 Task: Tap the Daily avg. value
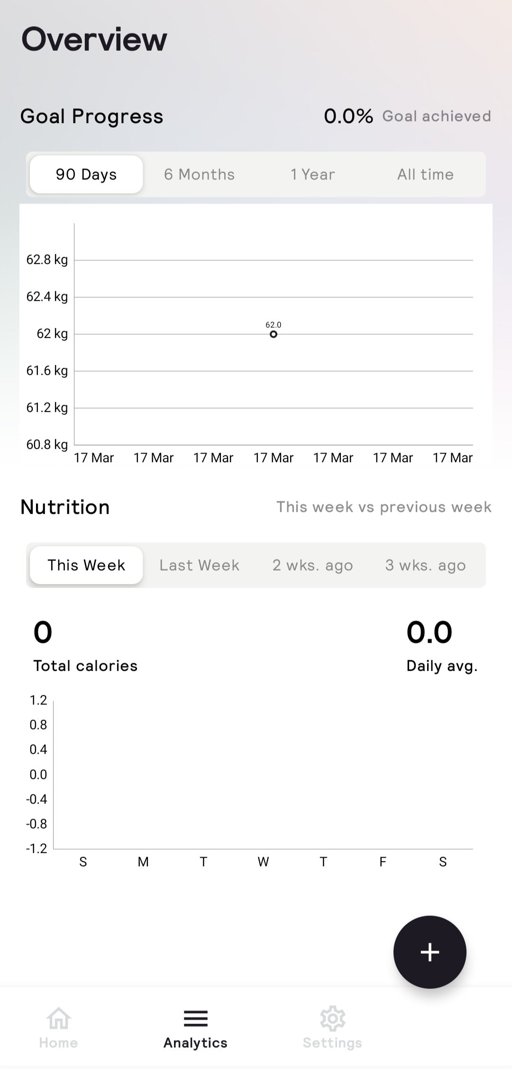430,632
